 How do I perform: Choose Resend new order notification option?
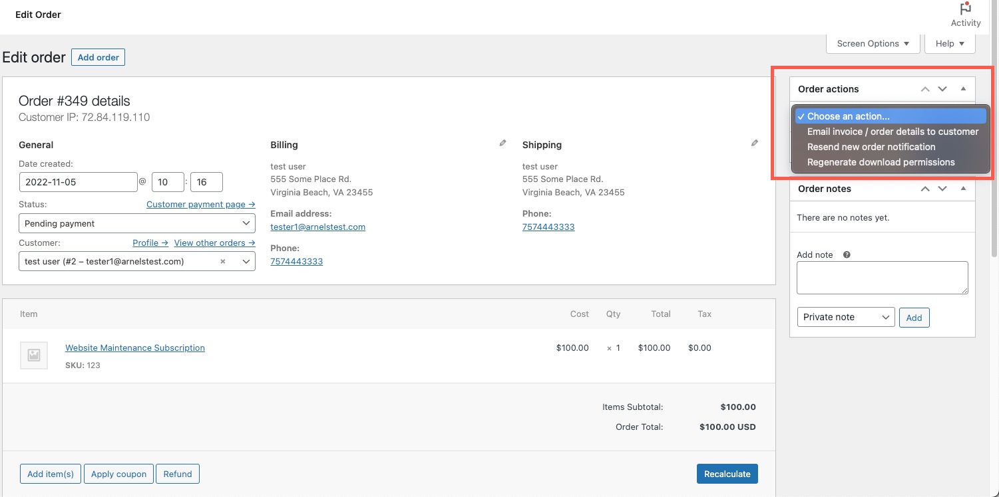pos(871,147)
